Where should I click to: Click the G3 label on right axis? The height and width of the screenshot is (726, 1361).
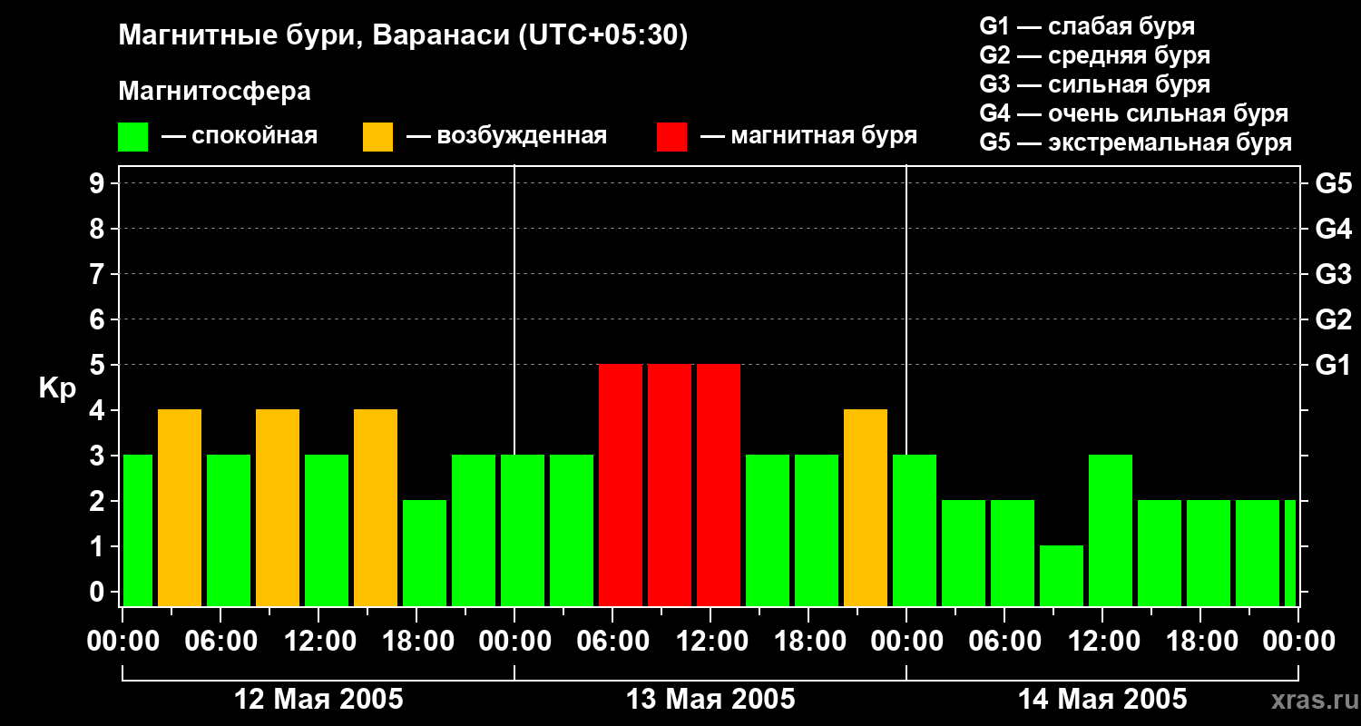[x=1333, y=274]
